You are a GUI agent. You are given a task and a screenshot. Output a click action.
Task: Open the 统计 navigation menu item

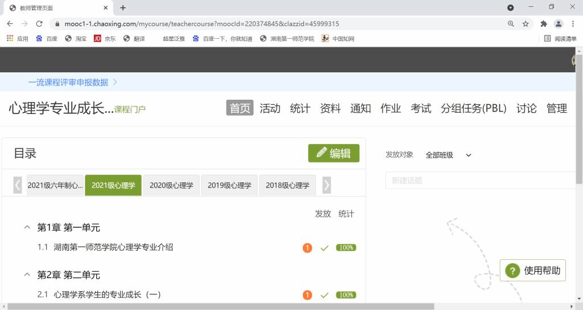300,108
